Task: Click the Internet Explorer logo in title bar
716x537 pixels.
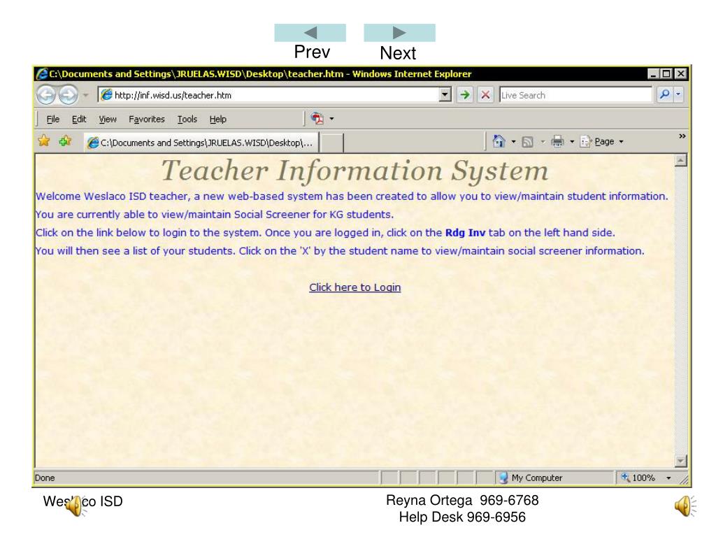Action: click(x=42, y=73)
